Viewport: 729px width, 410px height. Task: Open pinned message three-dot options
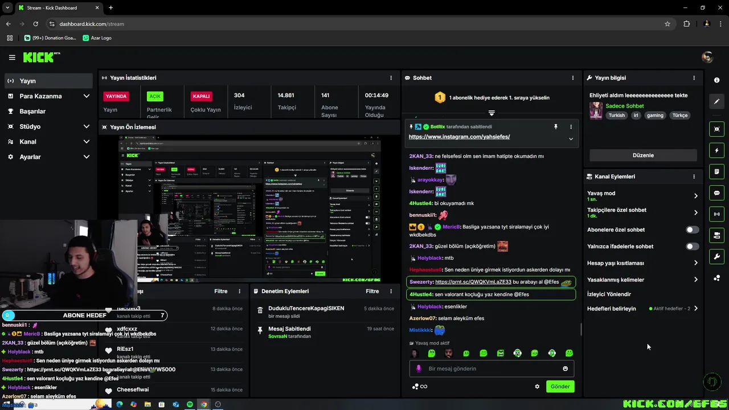(x=571, y=126)
